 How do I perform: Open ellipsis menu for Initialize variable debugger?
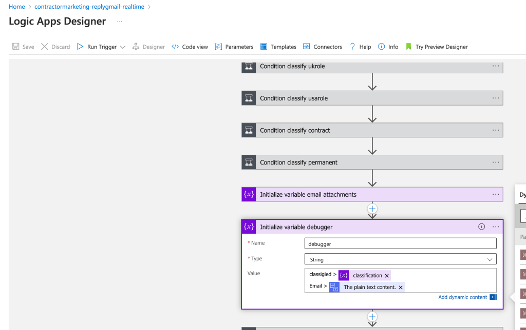tap(496, 227)
